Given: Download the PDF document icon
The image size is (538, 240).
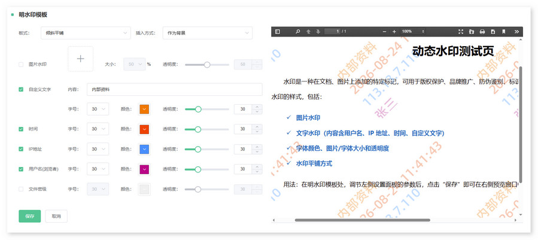Looking at the screenshot, I should (x=493, y=32).
